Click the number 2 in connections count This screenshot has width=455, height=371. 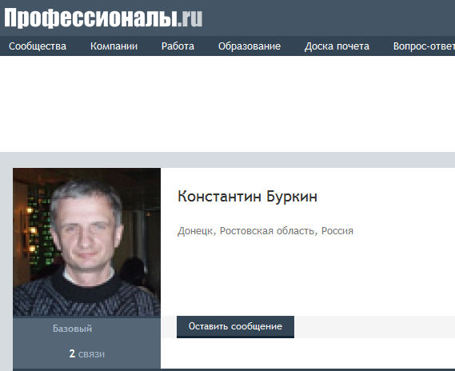(72, 353)
